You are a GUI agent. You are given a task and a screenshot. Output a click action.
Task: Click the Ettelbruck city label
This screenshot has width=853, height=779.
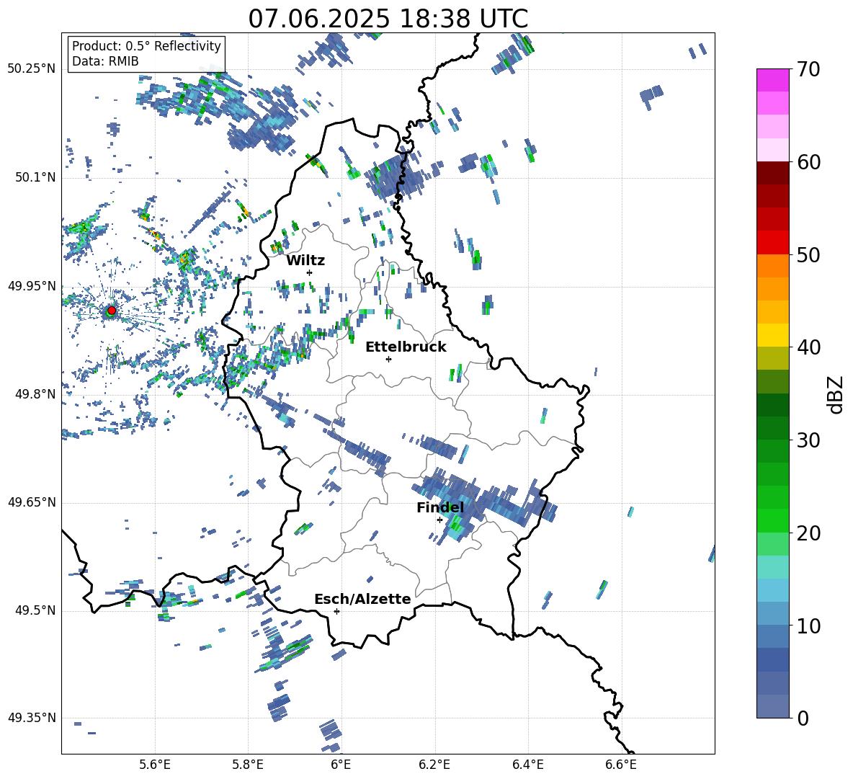click(x=406, y=347)
